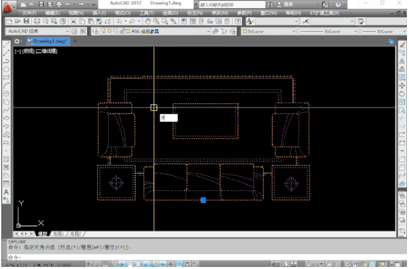Select the Multiline Text A tool
The height and width of the screenshot is (269, 409).
pos(6,192)
